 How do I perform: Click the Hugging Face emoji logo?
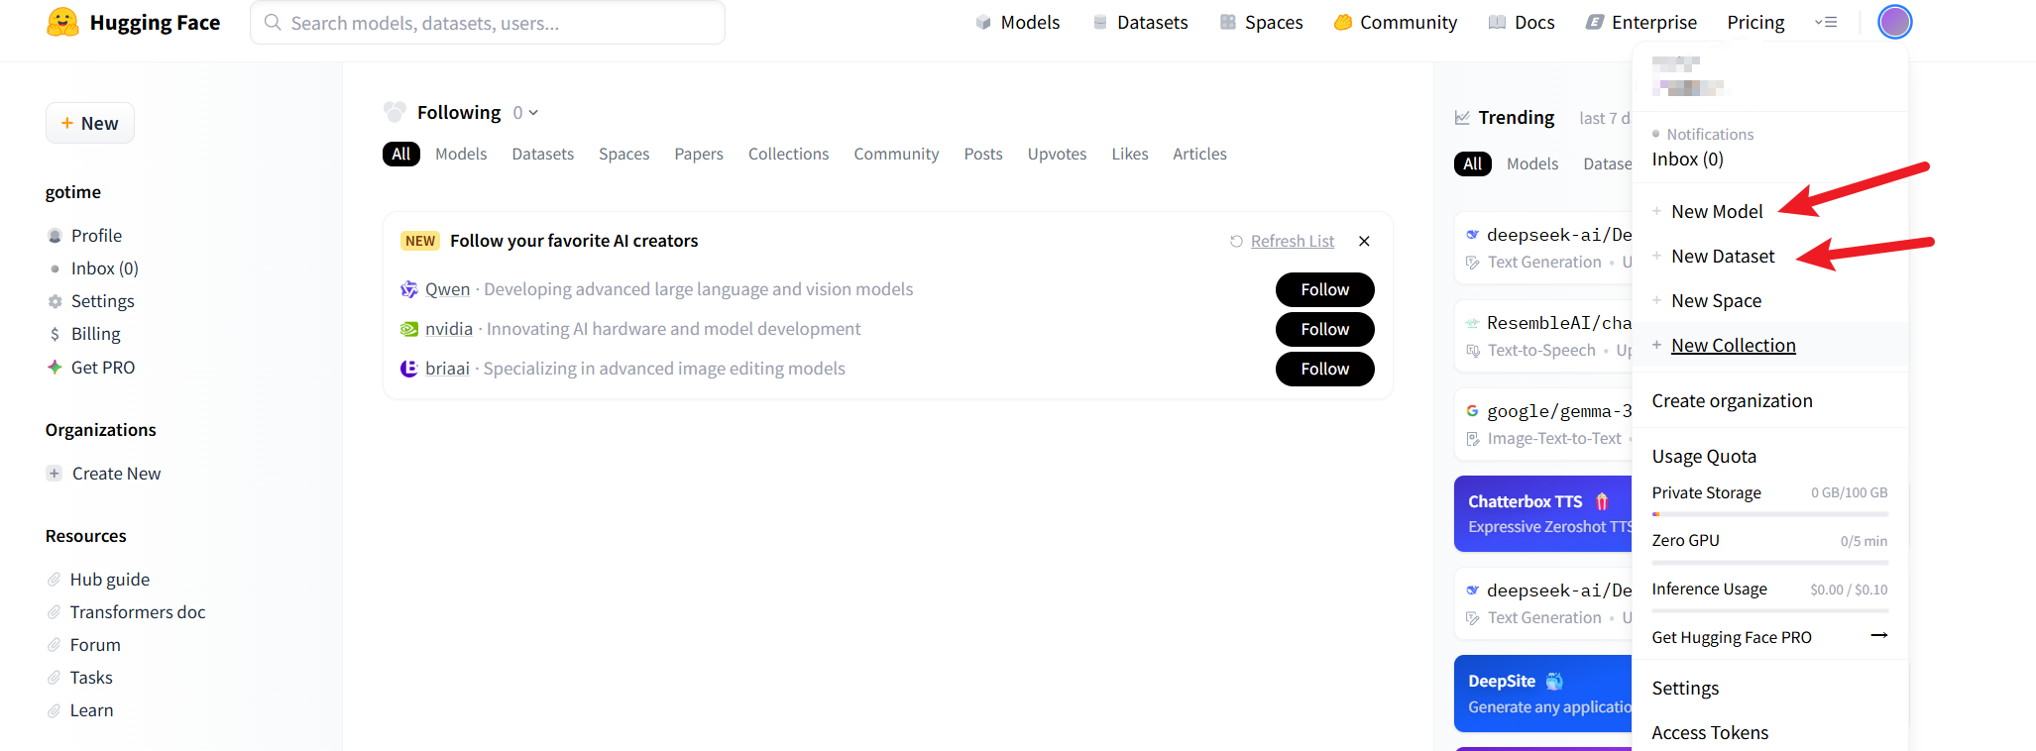[62, 22]
